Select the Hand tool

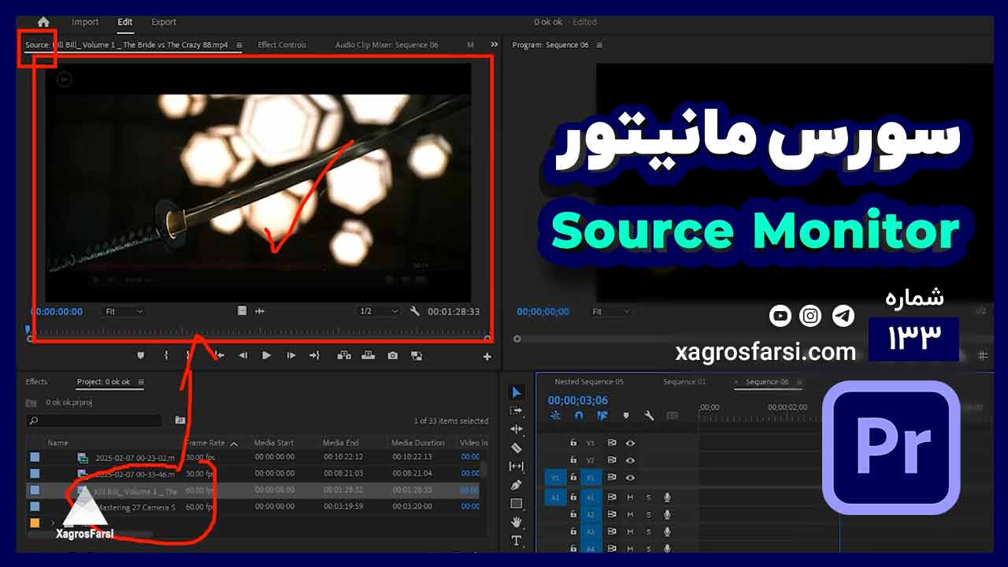517,522
